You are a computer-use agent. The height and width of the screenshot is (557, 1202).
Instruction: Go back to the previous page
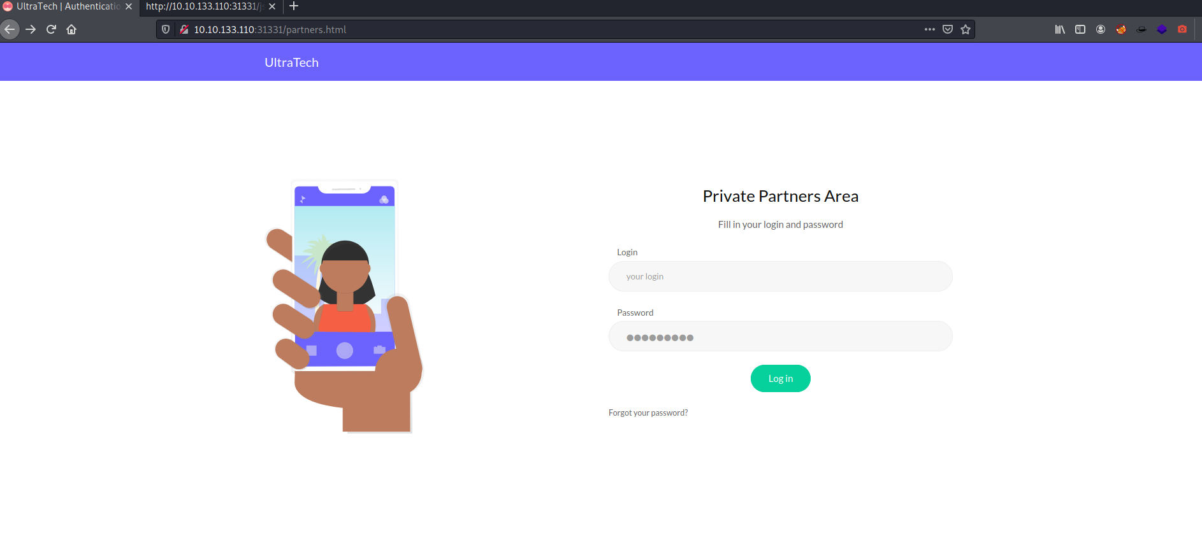[x=9, y=29]
